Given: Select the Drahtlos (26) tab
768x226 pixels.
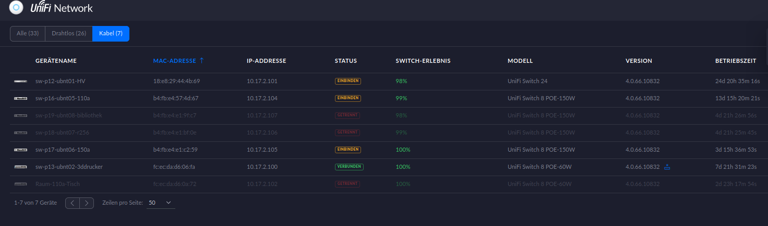Looking at the screenshot, I should 69,34.
